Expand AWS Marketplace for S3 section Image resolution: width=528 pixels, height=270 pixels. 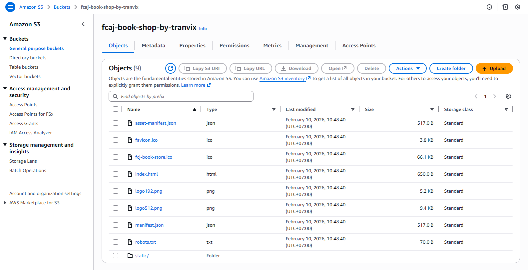click(5, 203)
